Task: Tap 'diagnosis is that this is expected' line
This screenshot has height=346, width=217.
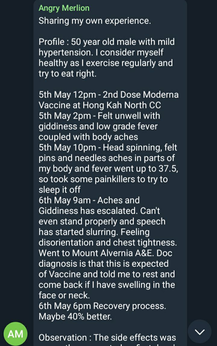Action: [104, 264]
